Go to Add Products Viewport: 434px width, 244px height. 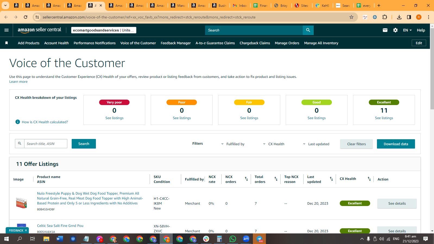(x=29, y=43)
